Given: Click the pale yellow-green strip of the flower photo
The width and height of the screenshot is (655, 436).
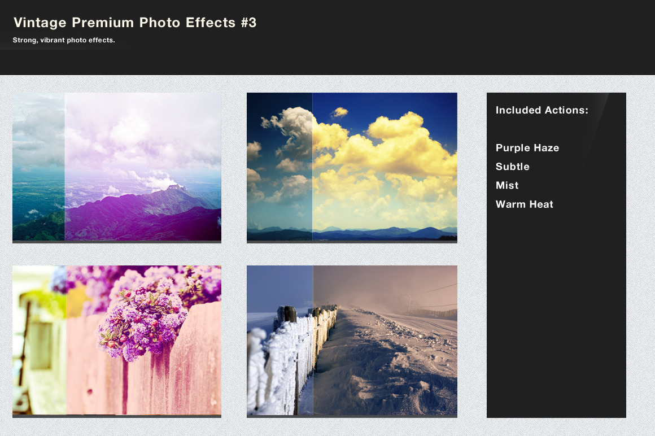Looking at the screenshot, I should [x=38, y=340].
